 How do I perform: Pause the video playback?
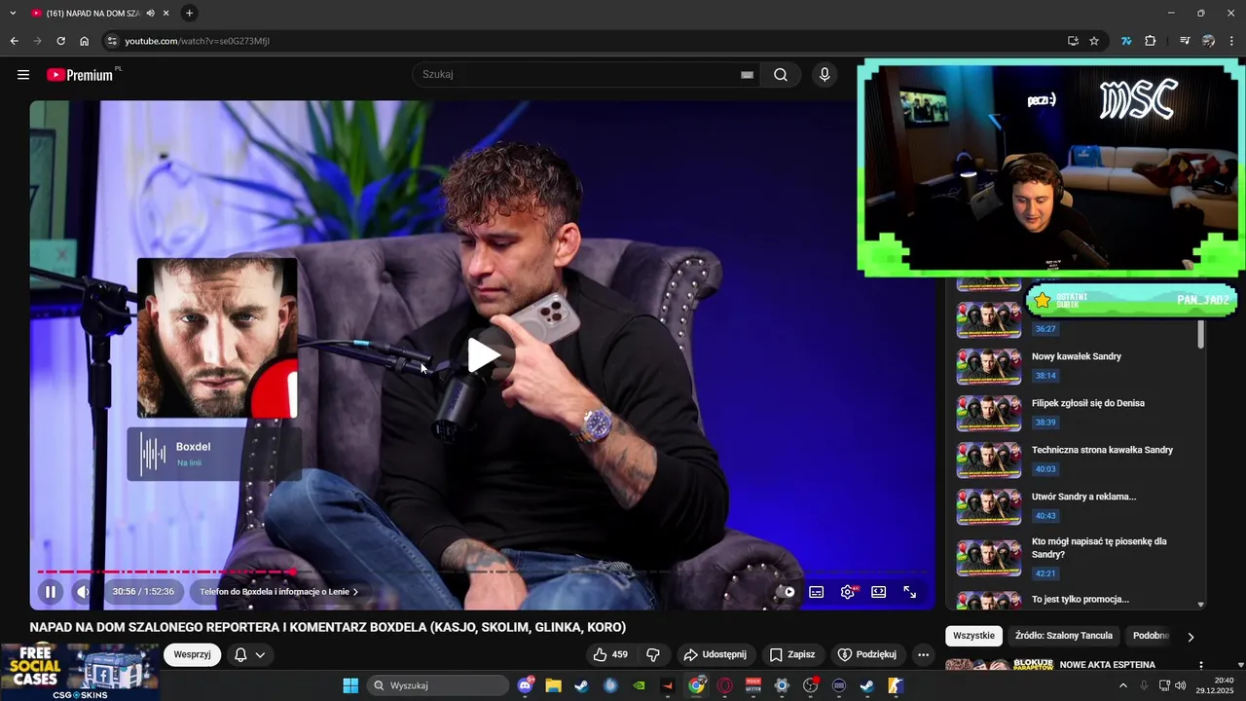(51, 591)
